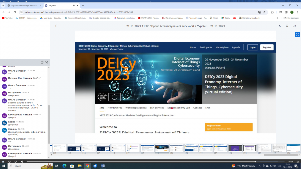Pause the webinar playback
Screen dimensions: 301x169
(x=3, y=162)
